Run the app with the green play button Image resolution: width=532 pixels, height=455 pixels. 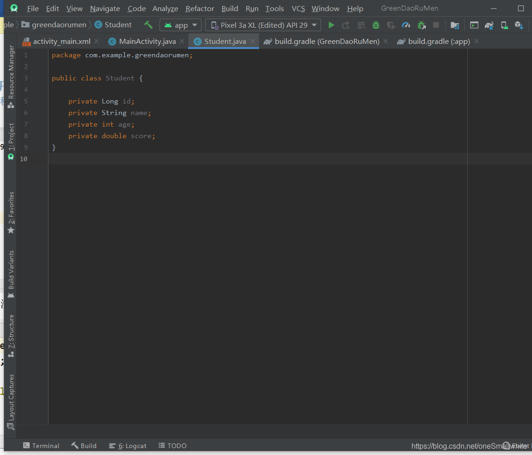[331, 25]
